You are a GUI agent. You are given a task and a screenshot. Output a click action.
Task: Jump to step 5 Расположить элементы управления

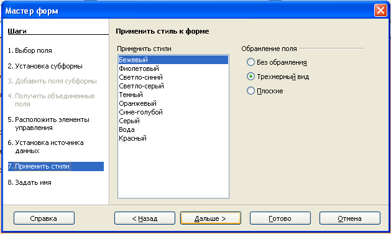(48, 124)
